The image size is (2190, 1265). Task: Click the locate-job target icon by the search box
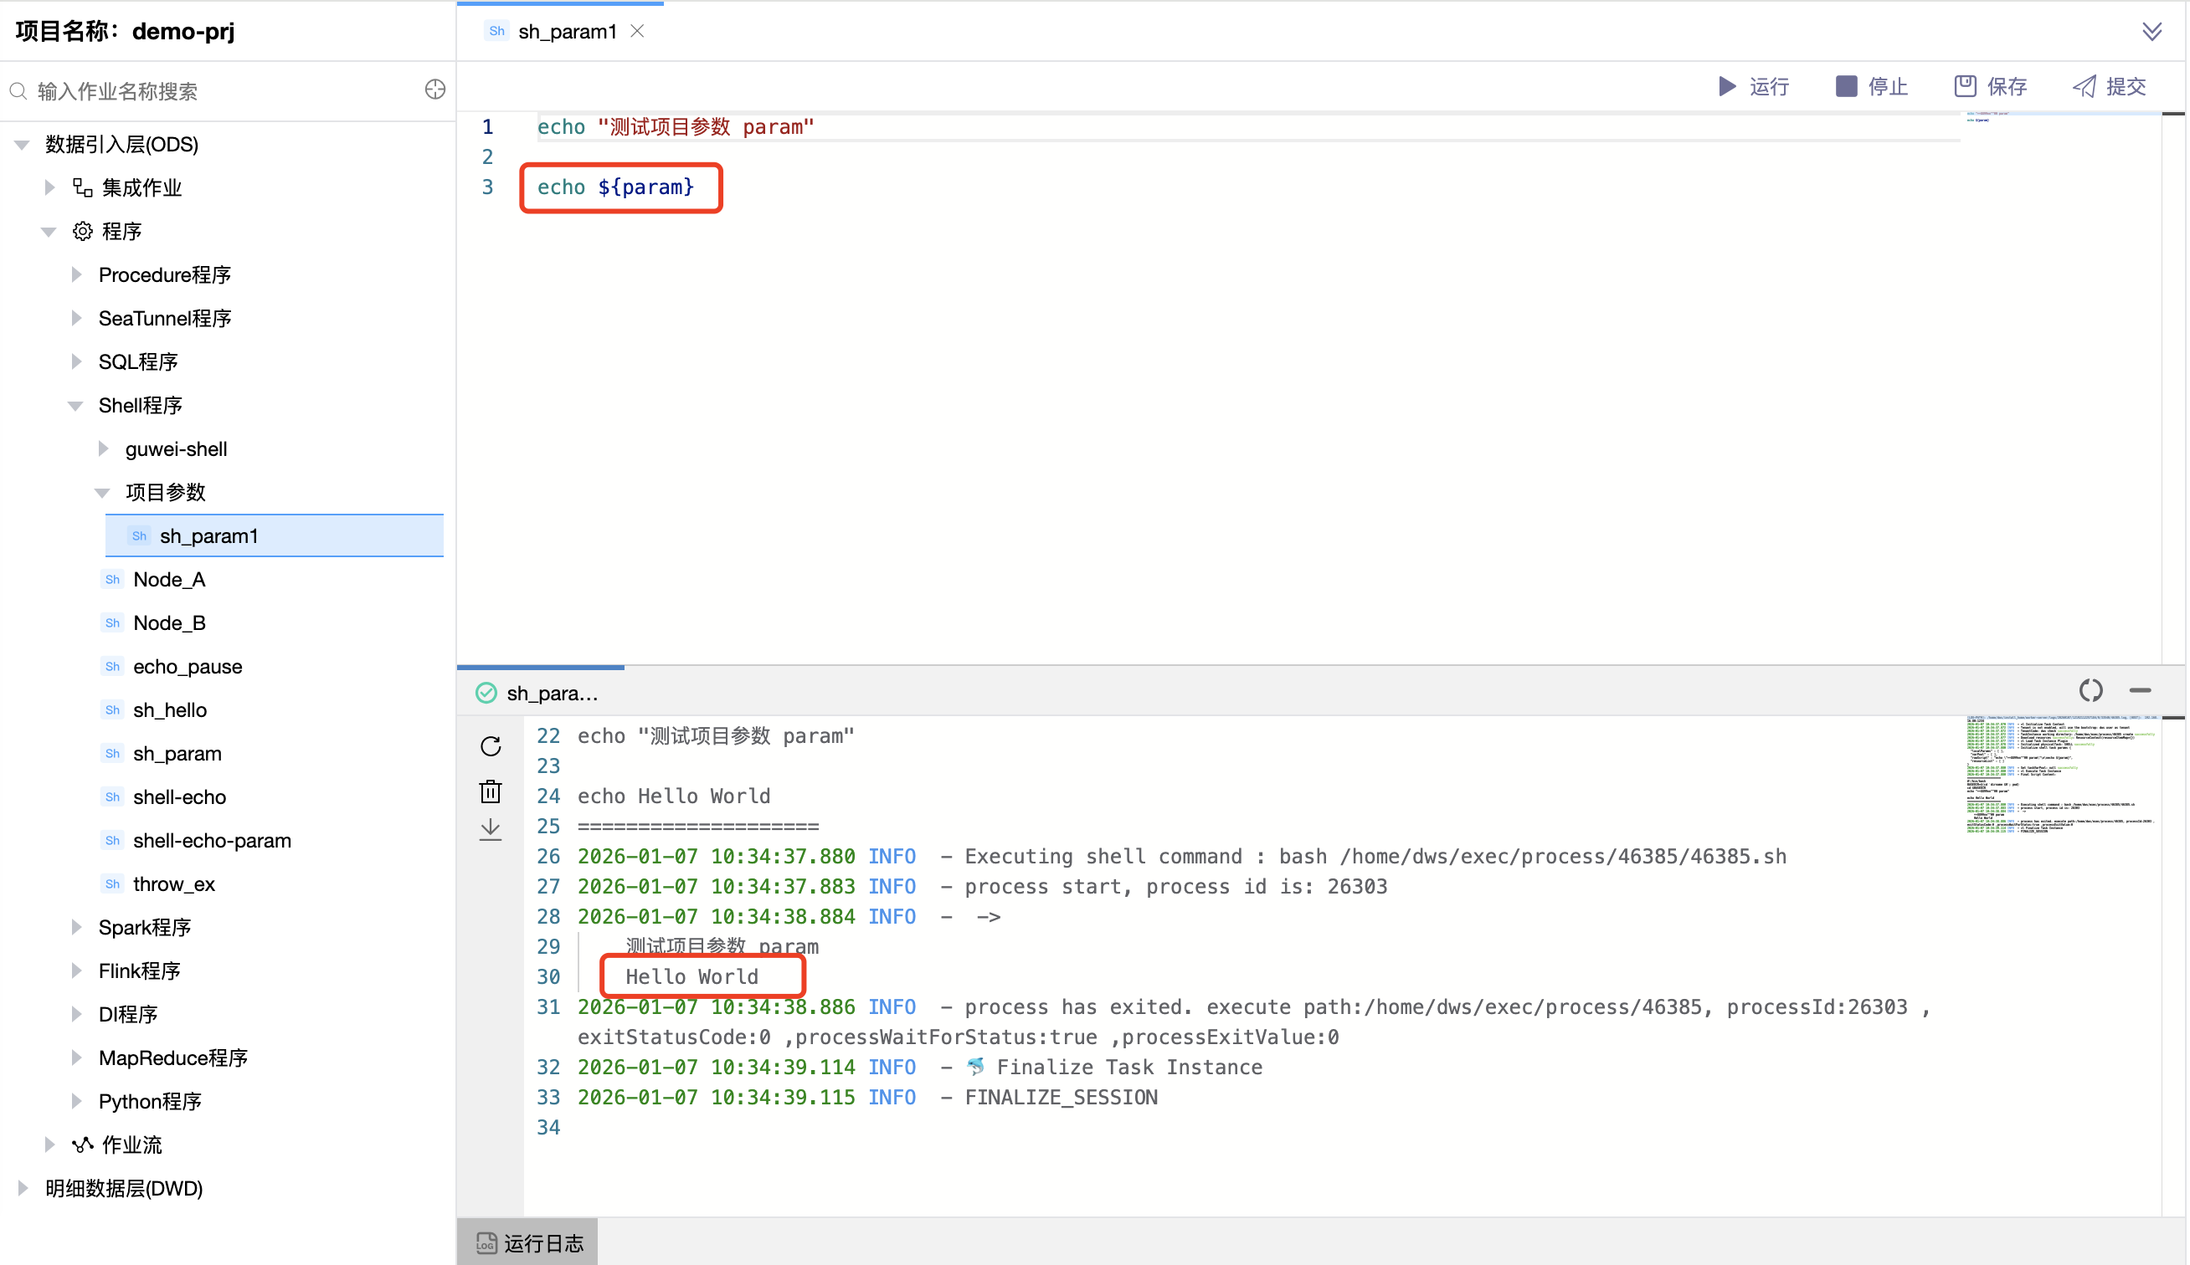434,90
